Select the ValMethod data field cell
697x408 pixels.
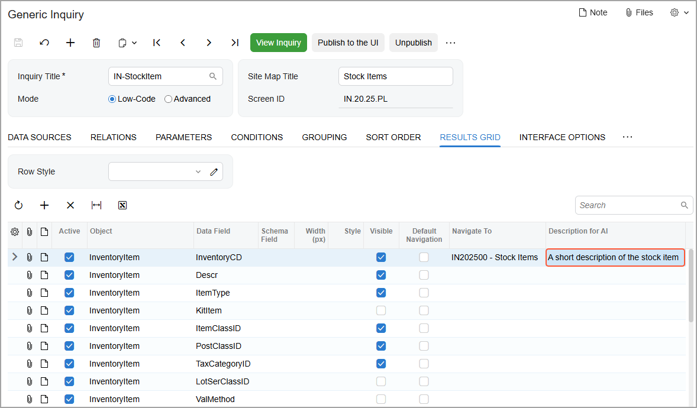(x=226, y=400)
